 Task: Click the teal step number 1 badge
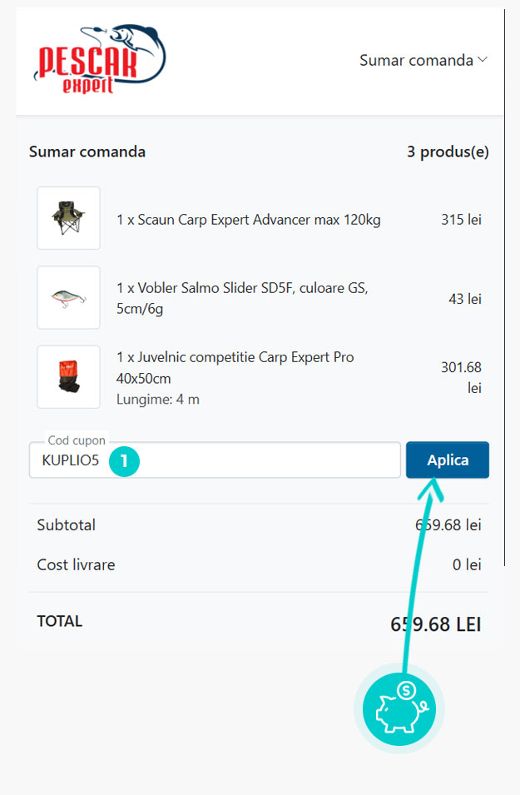(x=124, y=460)
